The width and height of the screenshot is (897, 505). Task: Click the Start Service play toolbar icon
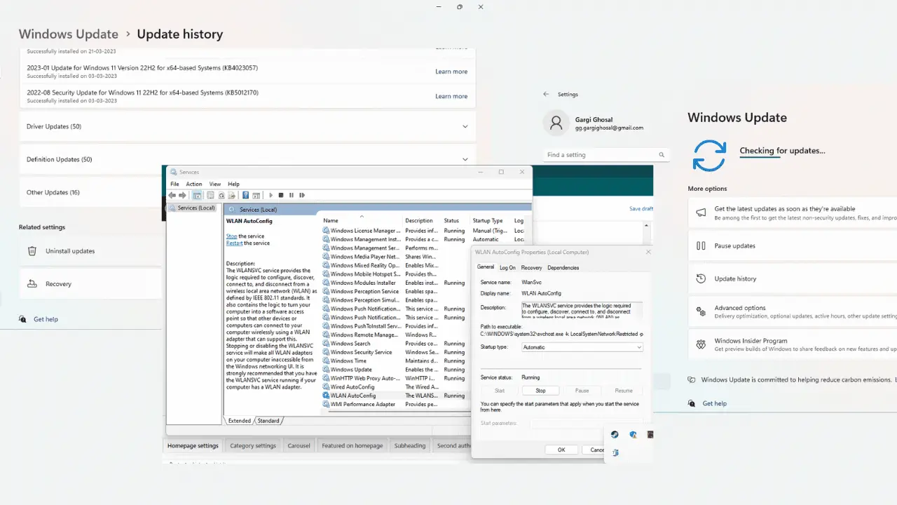(x=271, y=195)
